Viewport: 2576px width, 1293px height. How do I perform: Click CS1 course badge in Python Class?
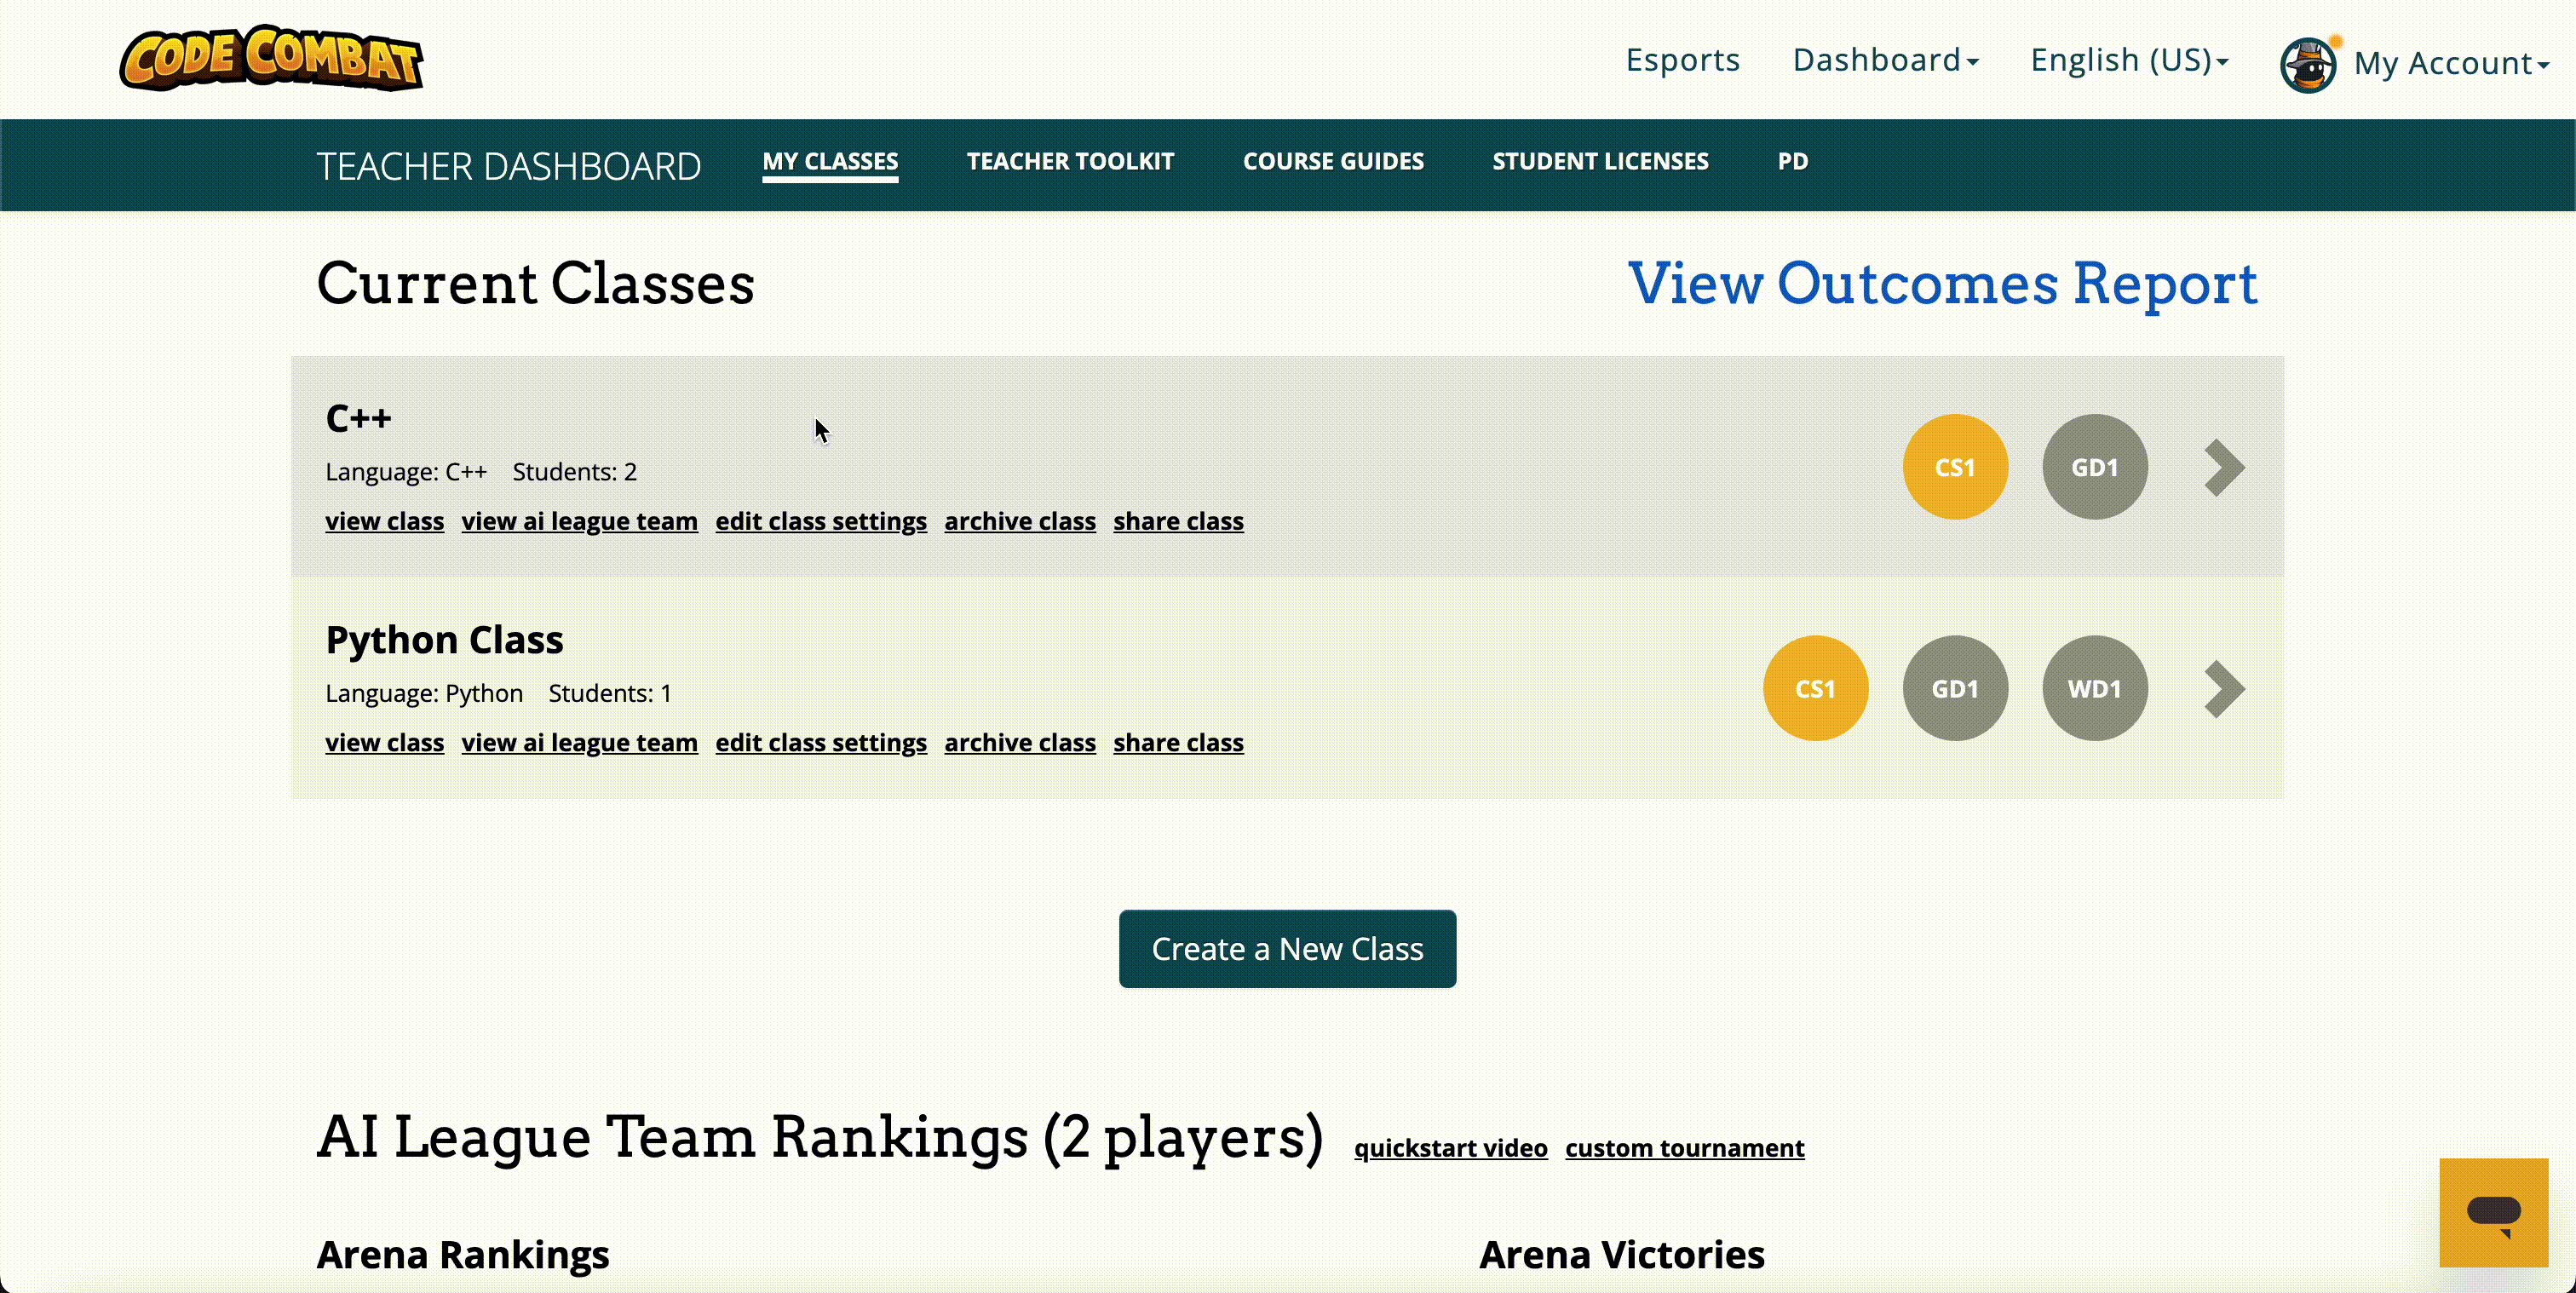pyautogui.click(x=1815, y=689)
